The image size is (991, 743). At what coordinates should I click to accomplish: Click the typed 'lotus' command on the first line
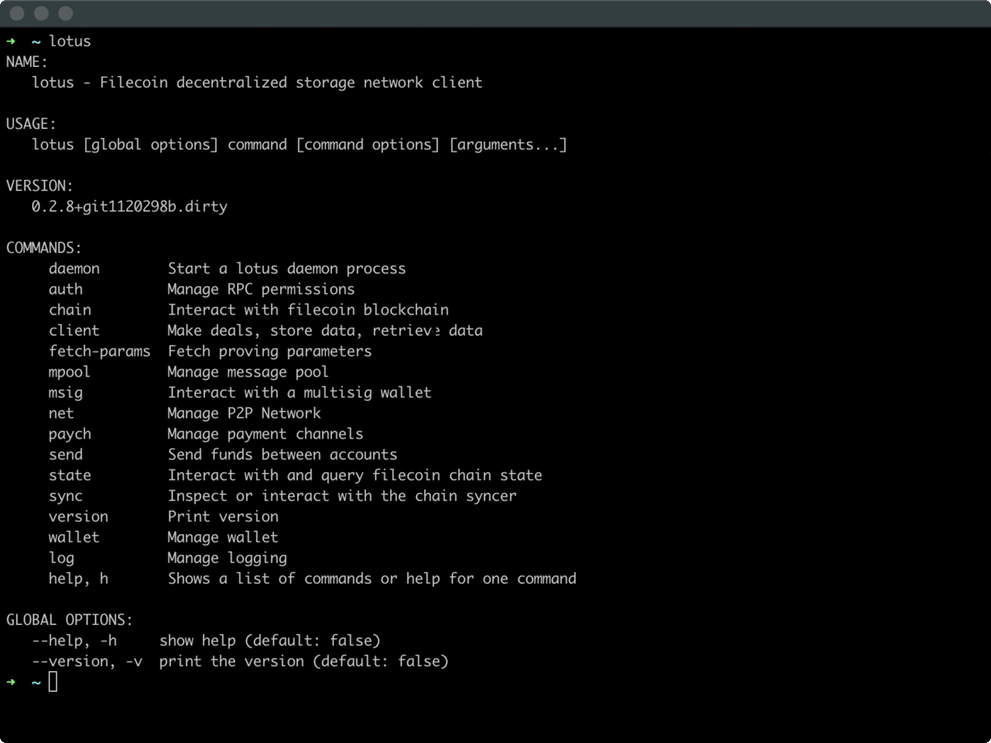tap(70, 41)
